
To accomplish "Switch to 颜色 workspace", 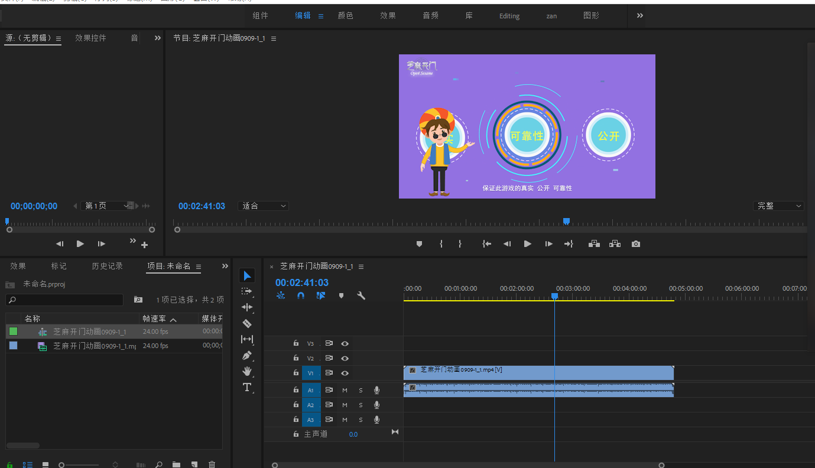I will pos(345,16).
